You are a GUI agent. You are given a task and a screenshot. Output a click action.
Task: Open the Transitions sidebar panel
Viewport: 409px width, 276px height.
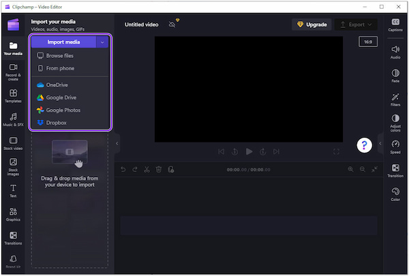pyautogui.click(x=13, y=238)
